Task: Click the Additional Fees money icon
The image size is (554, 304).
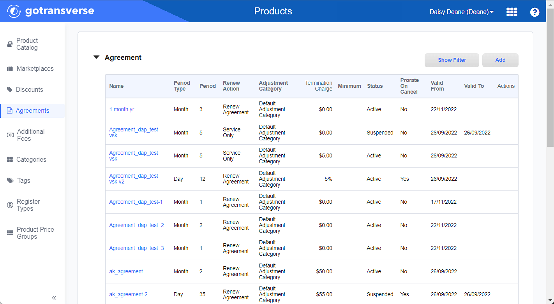Action: tap(11, 135)
